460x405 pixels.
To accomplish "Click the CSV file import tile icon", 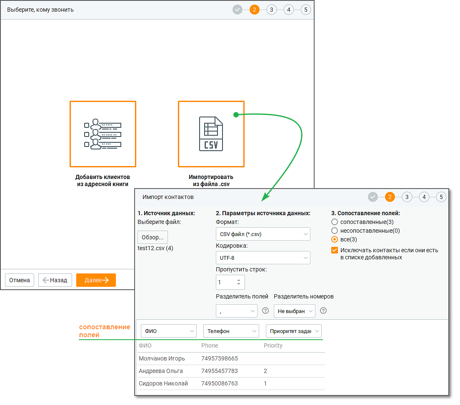I will pos(211,134).
